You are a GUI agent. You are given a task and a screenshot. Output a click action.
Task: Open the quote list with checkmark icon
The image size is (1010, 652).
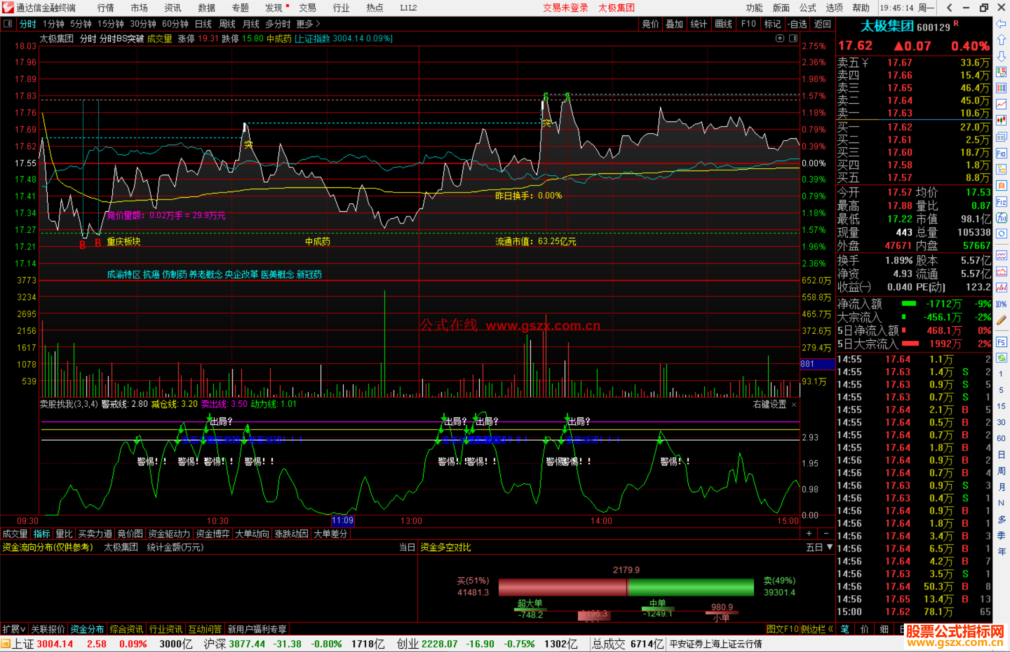pos(1001,72)
